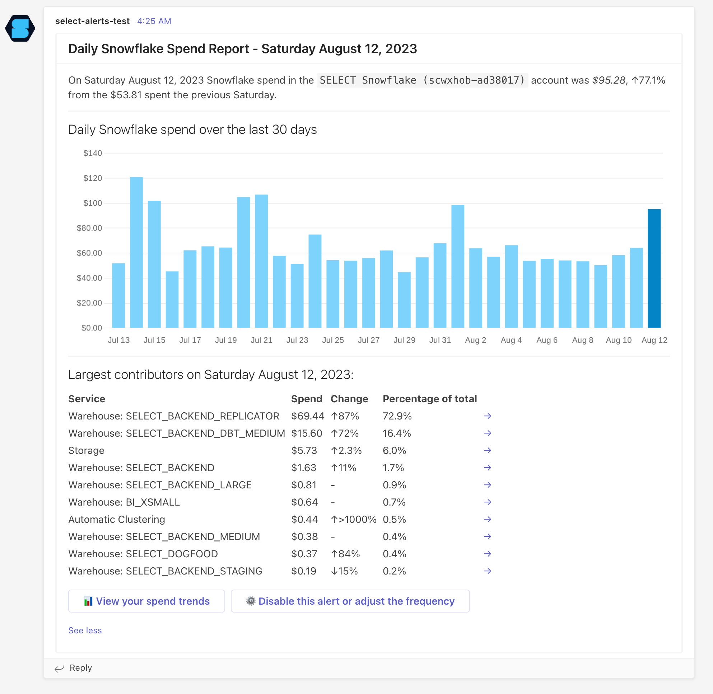This screenshot has width=713, height=694.
Task: Click the SELECT Snowflake (scwxhob-ad38017) account code
Action: 422,80
